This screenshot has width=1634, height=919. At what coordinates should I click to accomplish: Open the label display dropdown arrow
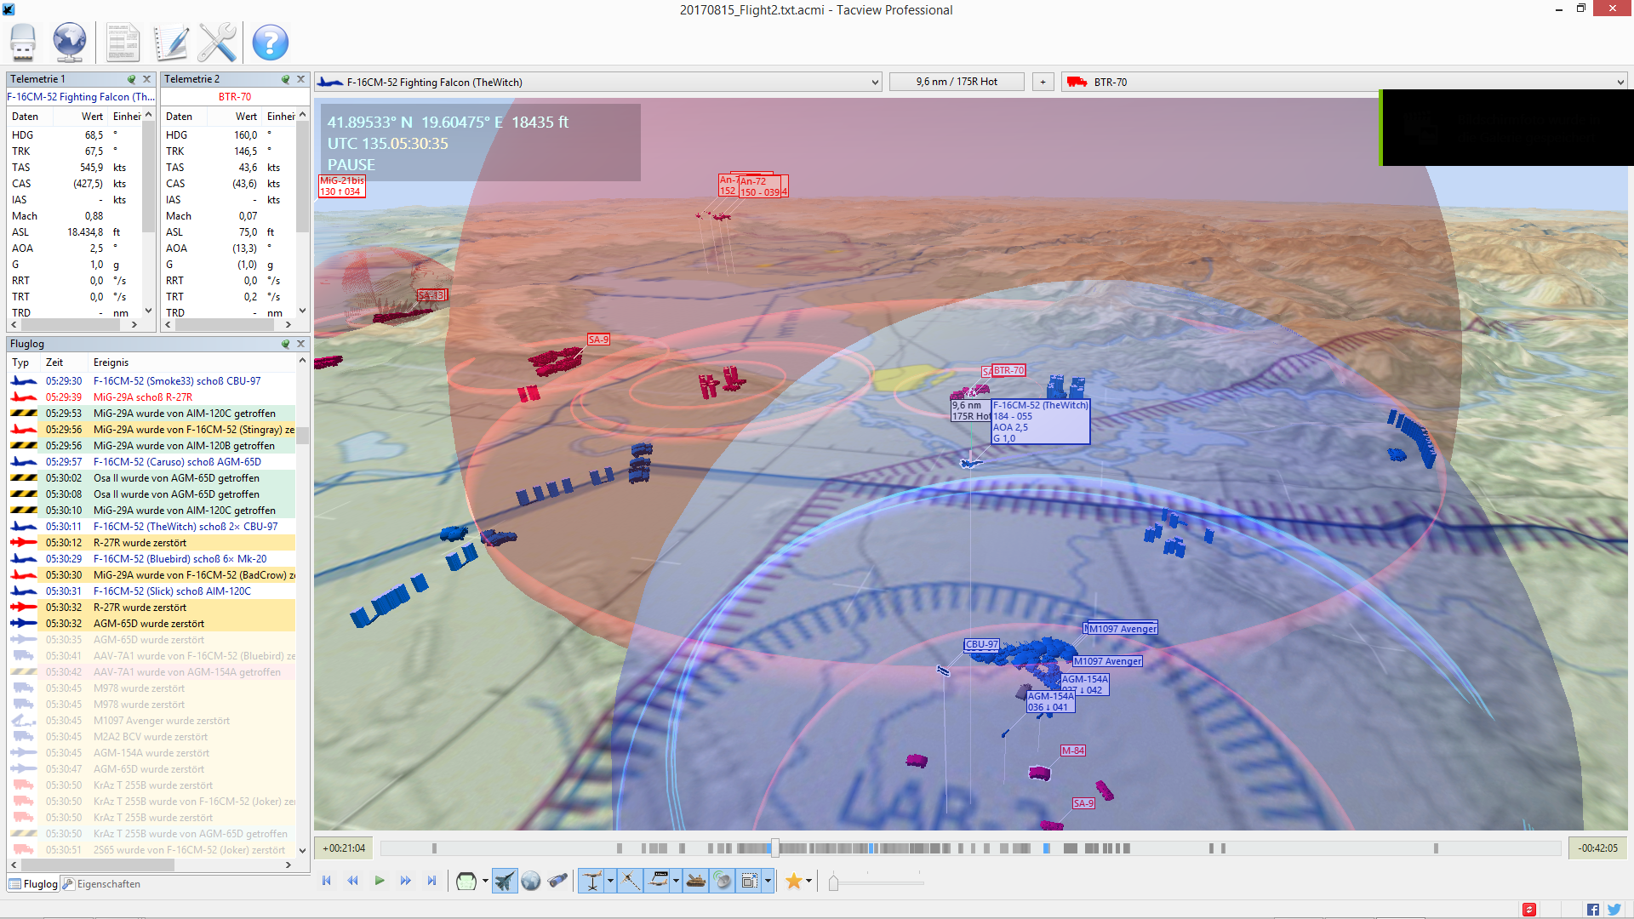click(677, 882)
